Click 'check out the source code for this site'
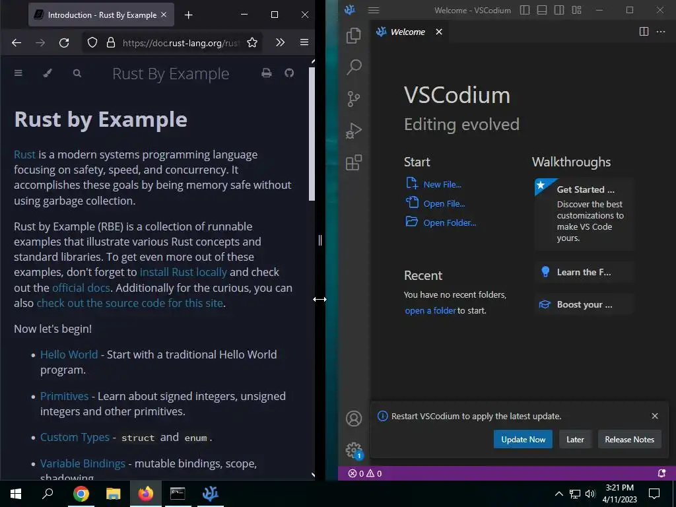The image size is (676, 507). tap(130, 303)
